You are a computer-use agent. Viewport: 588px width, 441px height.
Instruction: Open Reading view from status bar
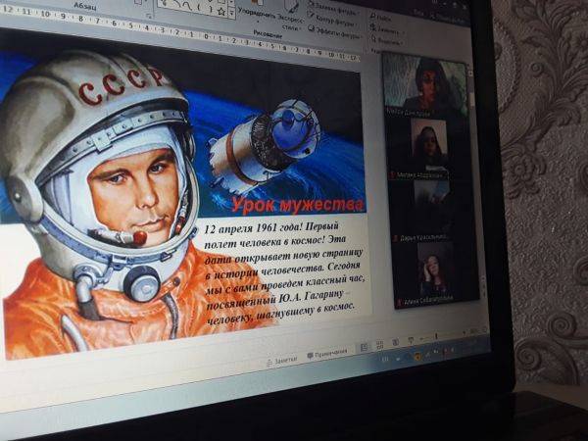click(395, 341)
